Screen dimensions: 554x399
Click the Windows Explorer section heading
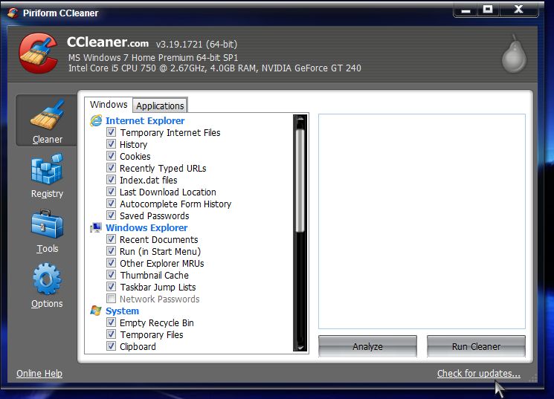click(146, 228)
